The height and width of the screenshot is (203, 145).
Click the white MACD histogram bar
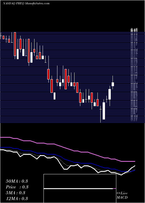pyautogui.click(x=78, y=188)
